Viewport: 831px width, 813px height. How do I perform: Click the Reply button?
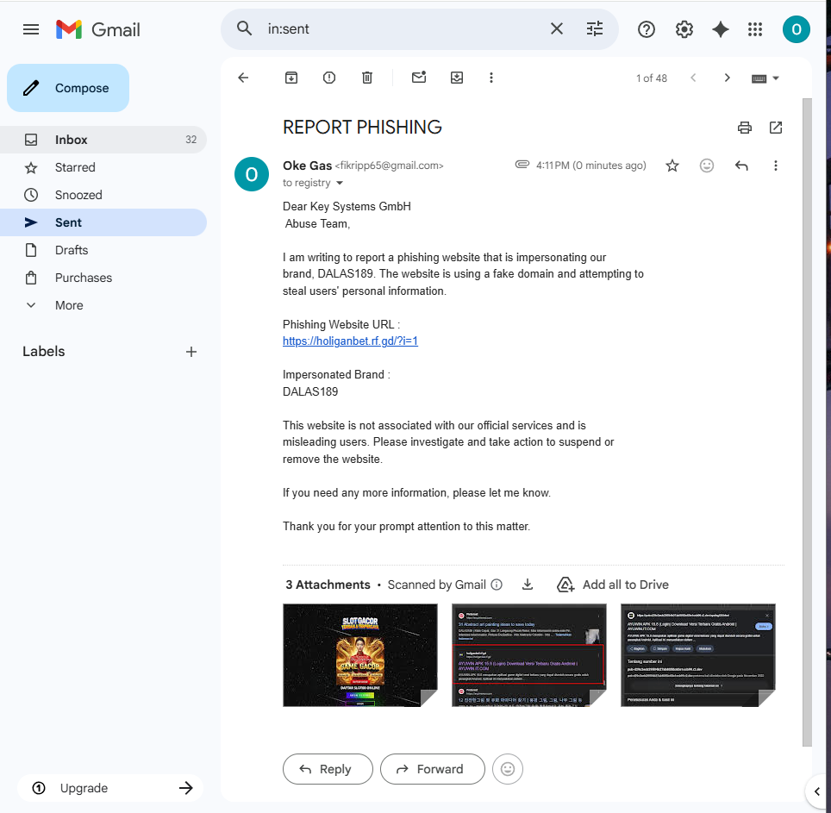328,769
